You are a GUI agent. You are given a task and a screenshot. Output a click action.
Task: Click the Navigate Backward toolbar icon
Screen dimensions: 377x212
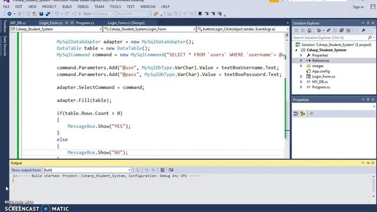coord(9,14)
